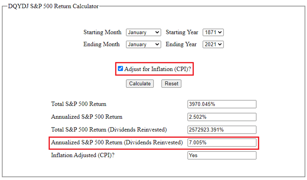Click 'Annualized S&P 500 Return (Dividends Reinvested)' label
Image resolution: width=307 pixels, height=180 pixels.
(117, 143)
